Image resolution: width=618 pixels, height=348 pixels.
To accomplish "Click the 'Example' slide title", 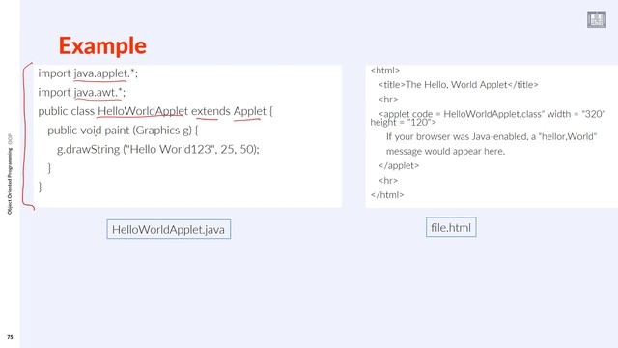I will (102, 45).
